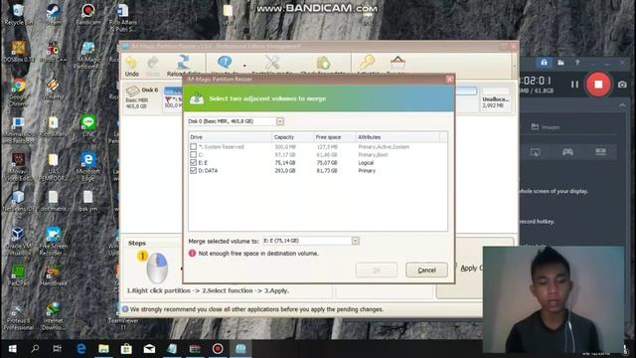The height and width of the screenshot is (358, 636).
Task: Open the Free Screen Recorder desktop shortcut
Action: click(x=53, y=241)
